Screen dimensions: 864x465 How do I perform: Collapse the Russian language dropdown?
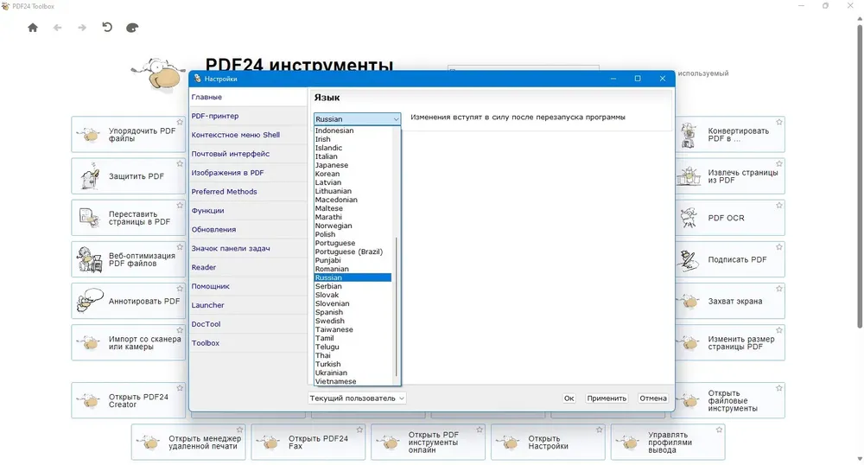(x=396, y=119)
